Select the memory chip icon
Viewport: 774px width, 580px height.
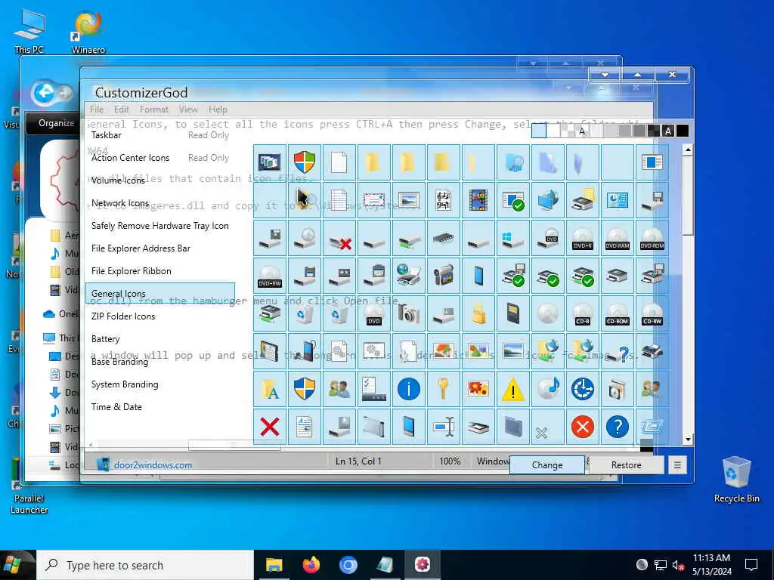click(443, 238)
